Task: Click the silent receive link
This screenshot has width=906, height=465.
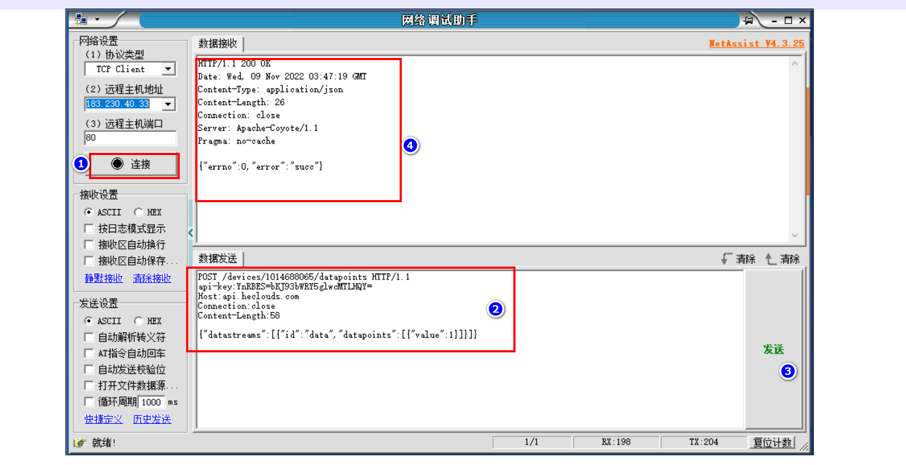Action: [x=104, y=278]
